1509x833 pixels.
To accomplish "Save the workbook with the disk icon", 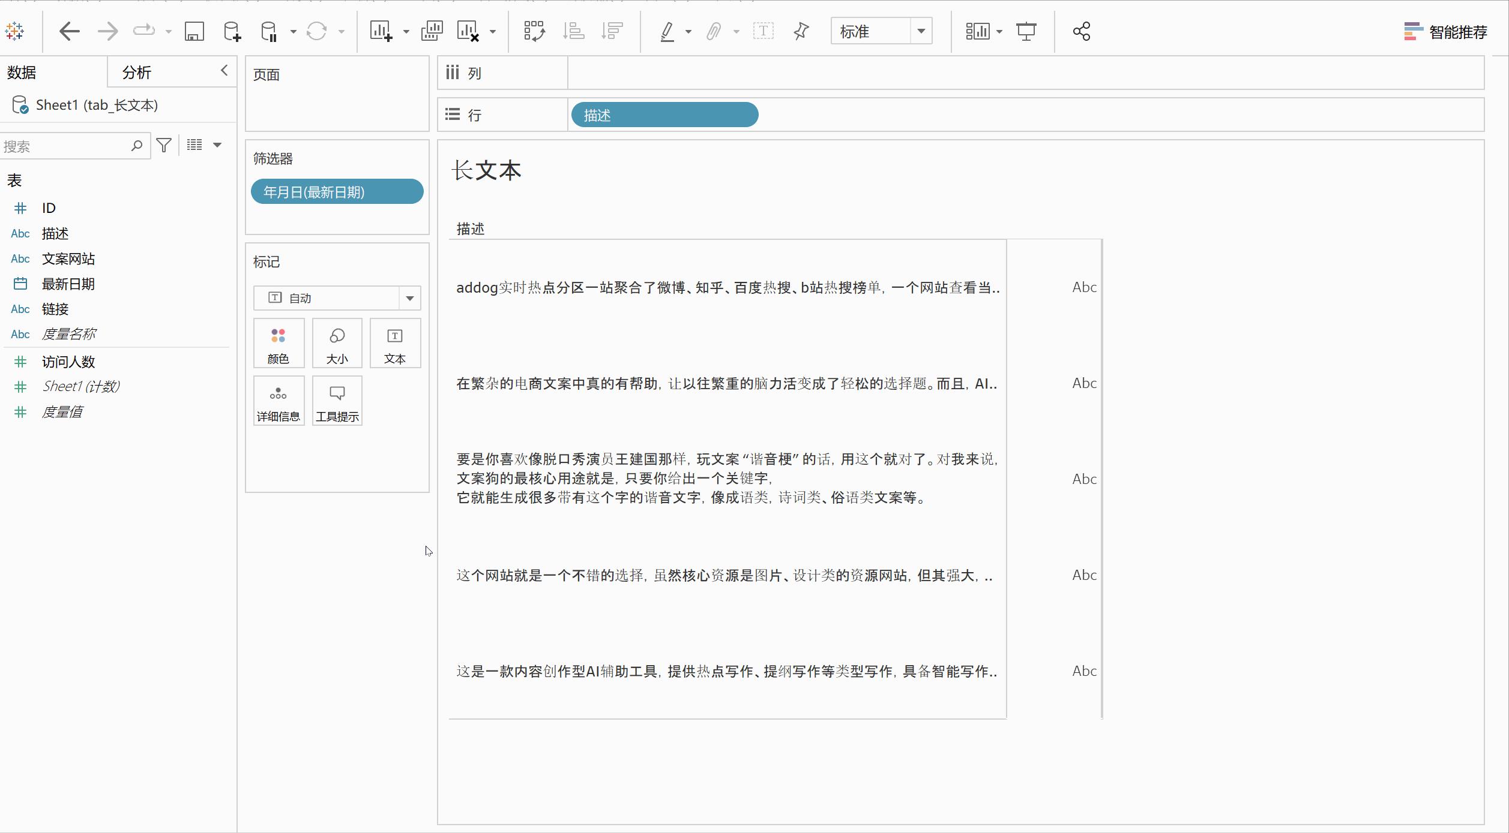I will coord(194,31).
